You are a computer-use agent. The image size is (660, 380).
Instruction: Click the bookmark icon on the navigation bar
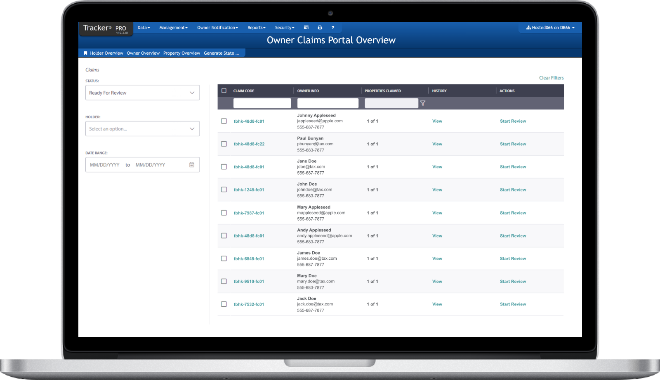coord(85,53)
